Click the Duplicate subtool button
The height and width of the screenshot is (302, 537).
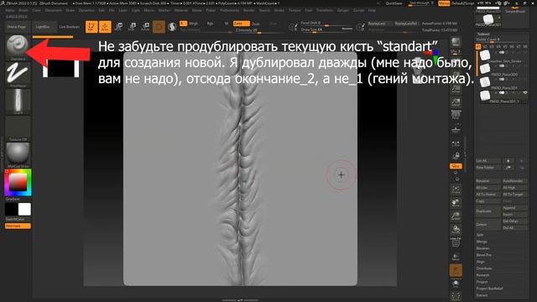[487, 211]
